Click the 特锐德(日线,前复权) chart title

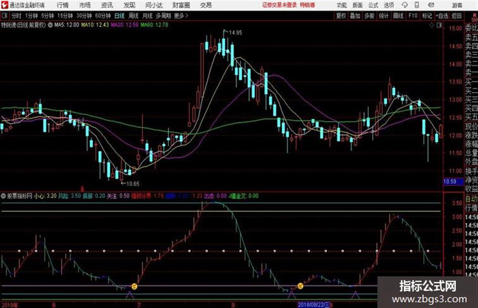23,25
